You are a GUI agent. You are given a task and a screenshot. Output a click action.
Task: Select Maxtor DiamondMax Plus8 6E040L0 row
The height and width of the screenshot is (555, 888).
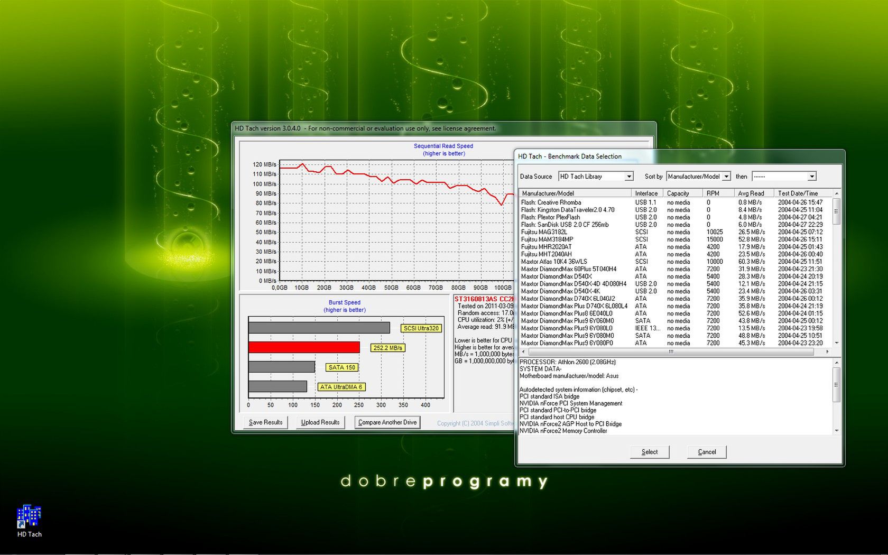point(676,313)
